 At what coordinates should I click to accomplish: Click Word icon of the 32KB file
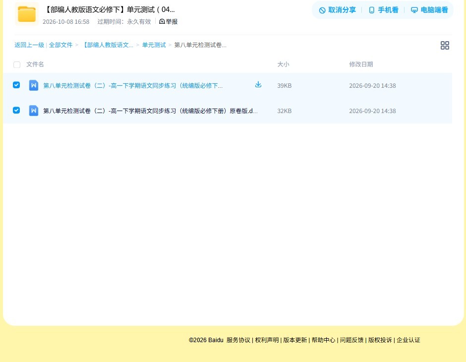[x=34, y=111]
